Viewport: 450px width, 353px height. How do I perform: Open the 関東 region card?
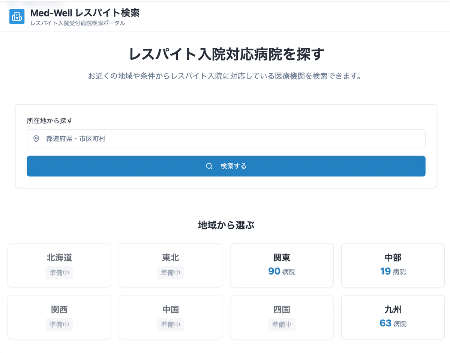[282, 265]
